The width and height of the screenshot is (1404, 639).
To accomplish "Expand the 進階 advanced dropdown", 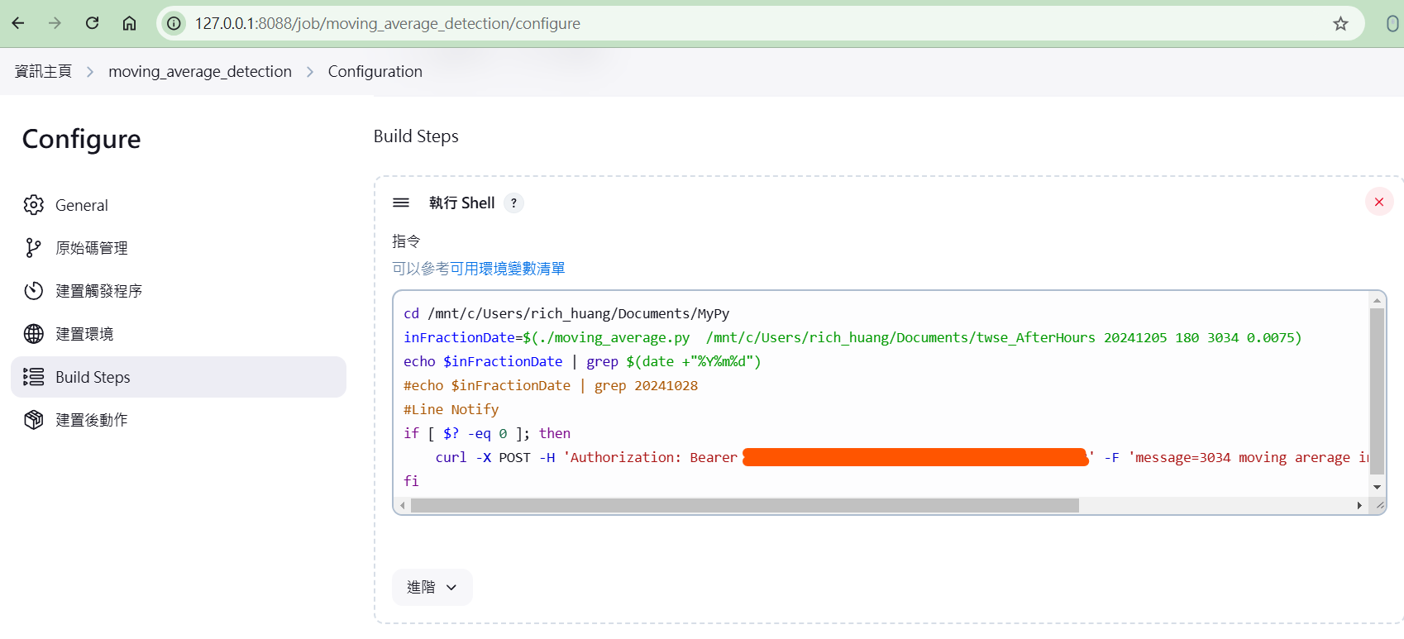I will coord(432,587).
